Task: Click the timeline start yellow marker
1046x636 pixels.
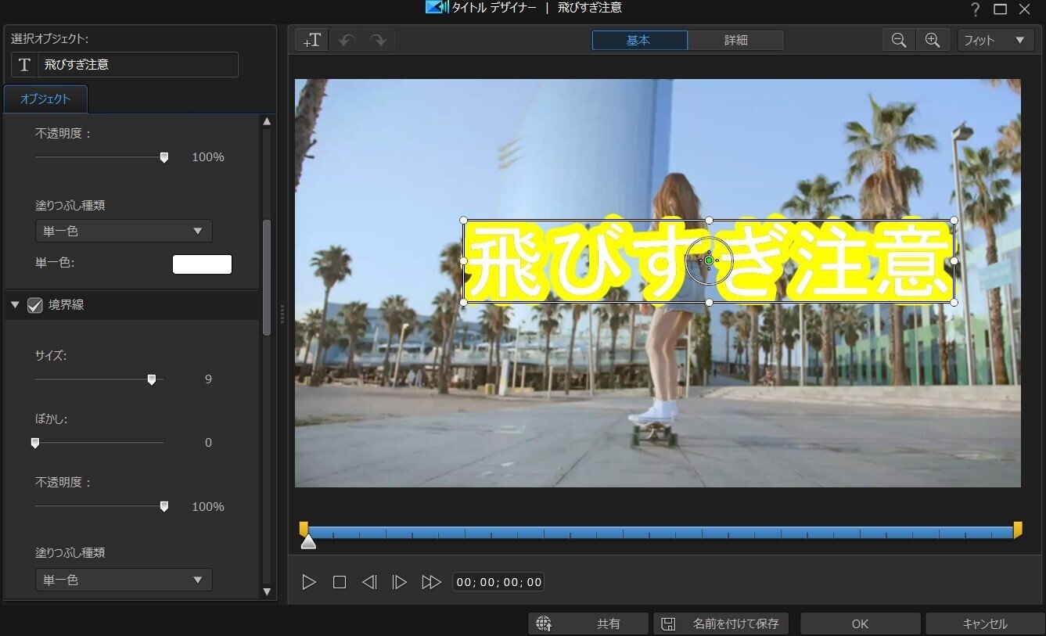Action: tap(304, 530)
